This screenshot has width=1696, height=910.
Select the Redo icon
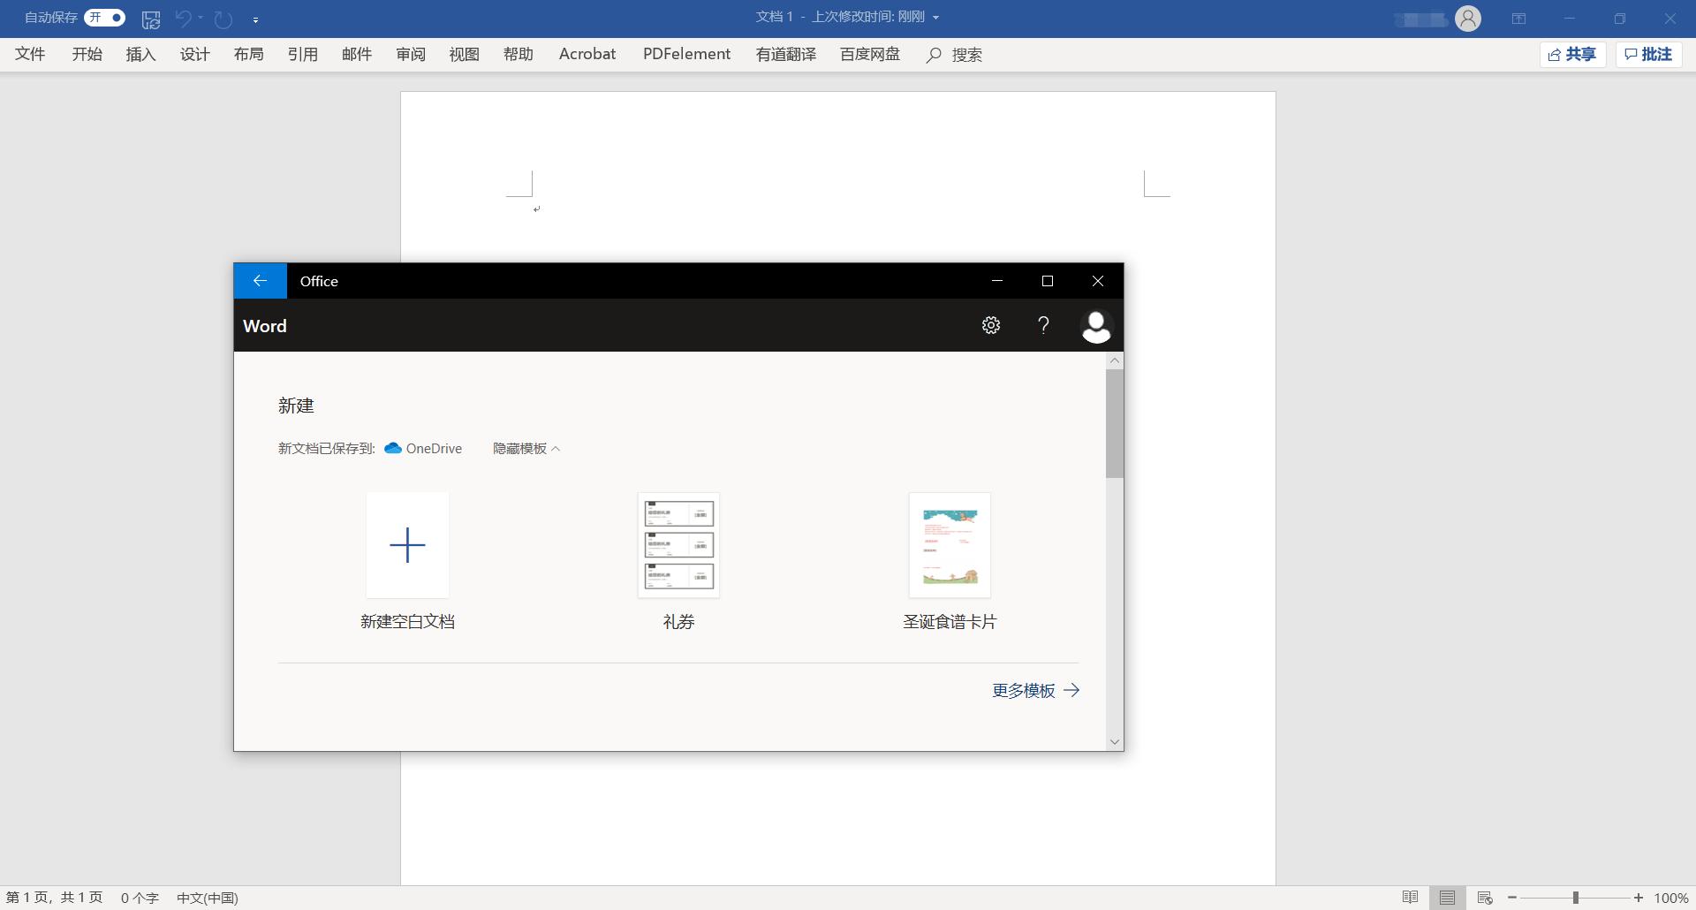[x=222, y=19]
